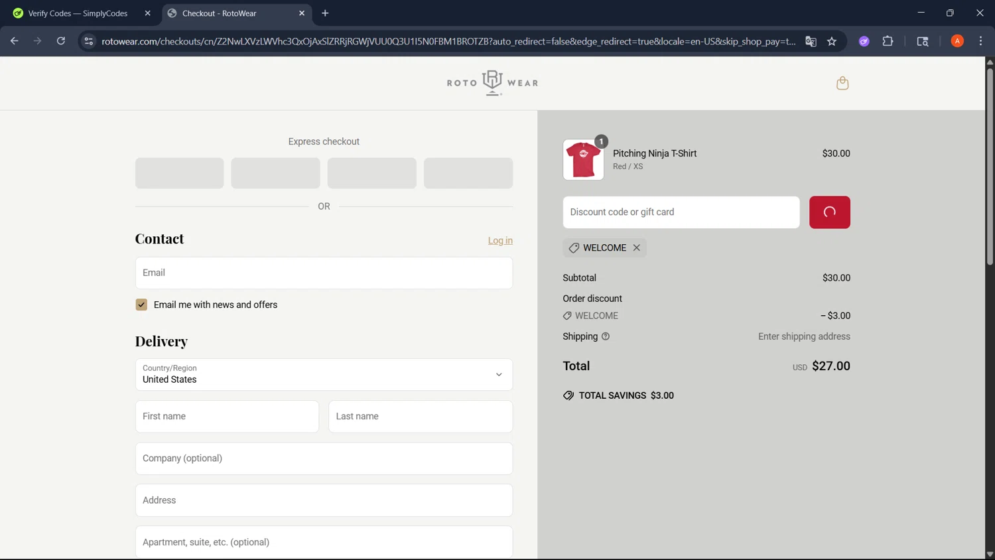Open a new browser tab
The image size is (995, 560).
click(x=325, y=13)
